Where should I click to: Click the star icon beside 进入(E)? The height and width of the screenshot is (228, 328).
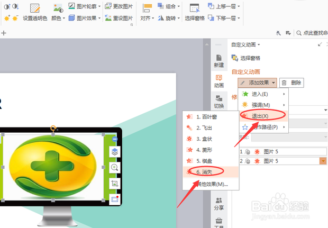tap(245, 94)
